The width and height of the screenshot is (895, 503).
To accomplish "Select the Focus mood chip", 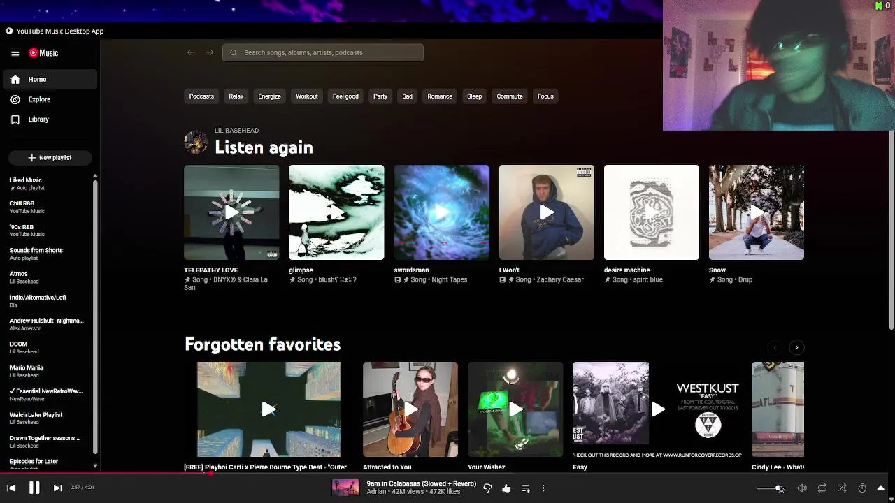I will [545, 96].
